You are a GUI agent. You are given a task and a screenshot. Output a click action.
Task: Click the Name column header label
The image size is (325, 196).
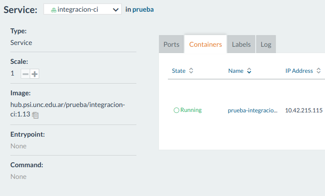coord(236,71)
